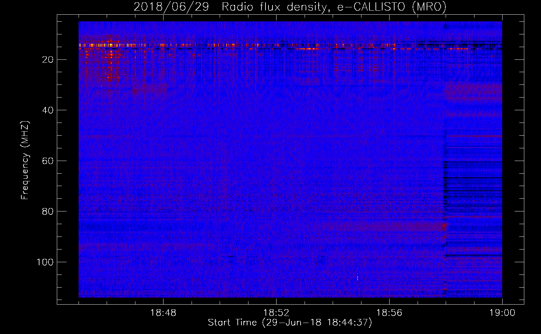Click the 100 MHz frequency tick label

click(x=45, y=262)
